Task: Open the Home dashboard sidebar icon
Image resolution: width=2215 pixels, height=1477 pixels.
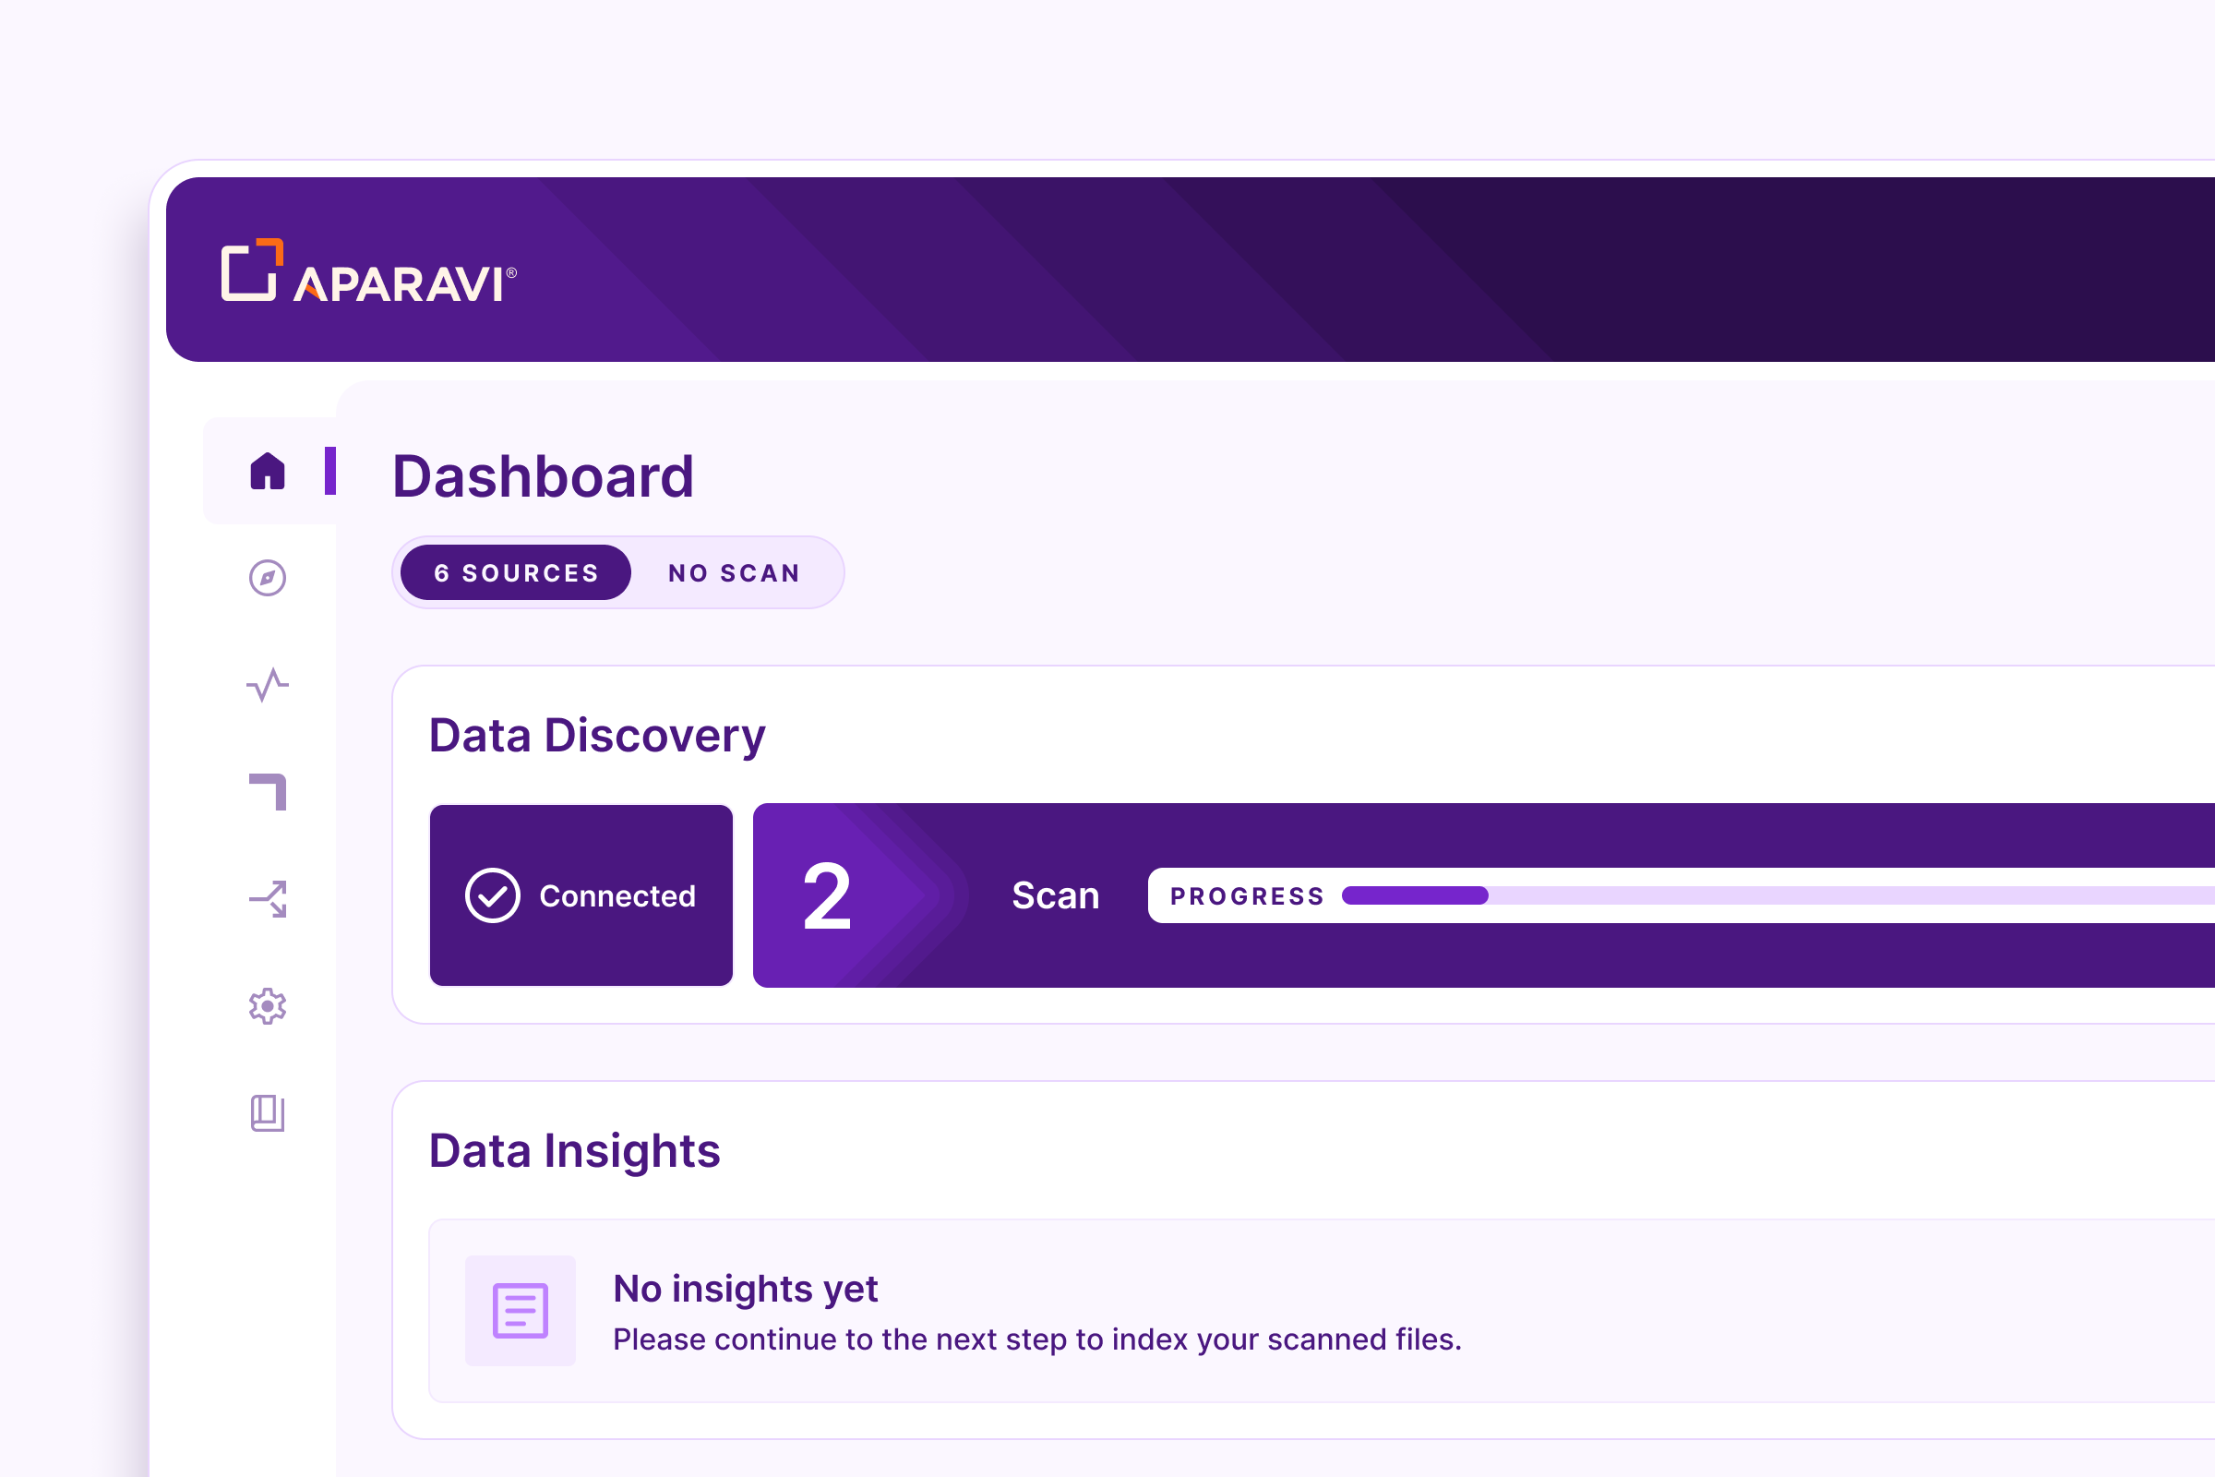Action: click(x=268, y=471)
